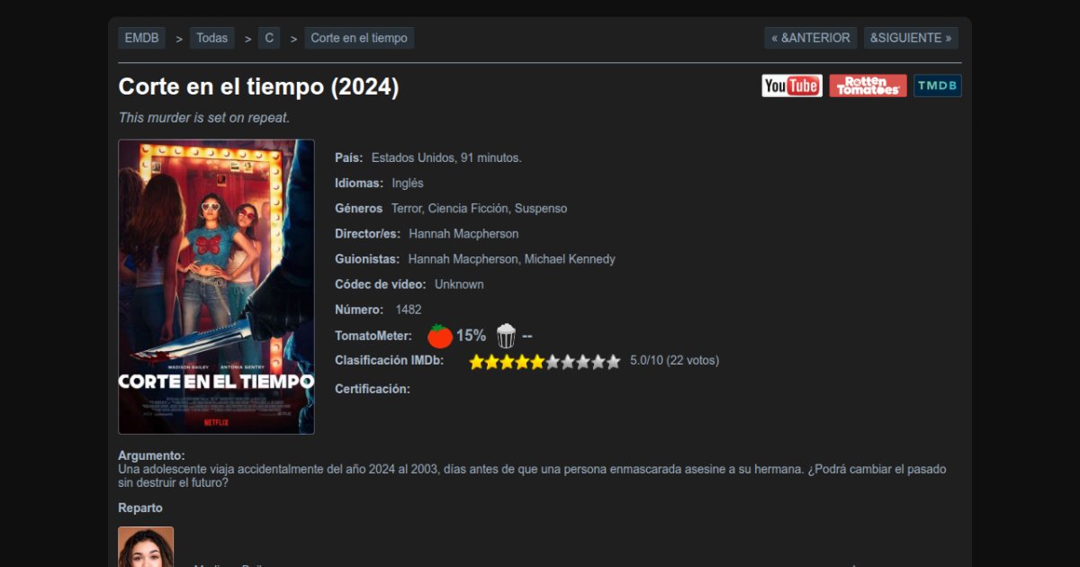
Task: Go to EMDB breadcrumb home
Action: click(x=142, y=38)
